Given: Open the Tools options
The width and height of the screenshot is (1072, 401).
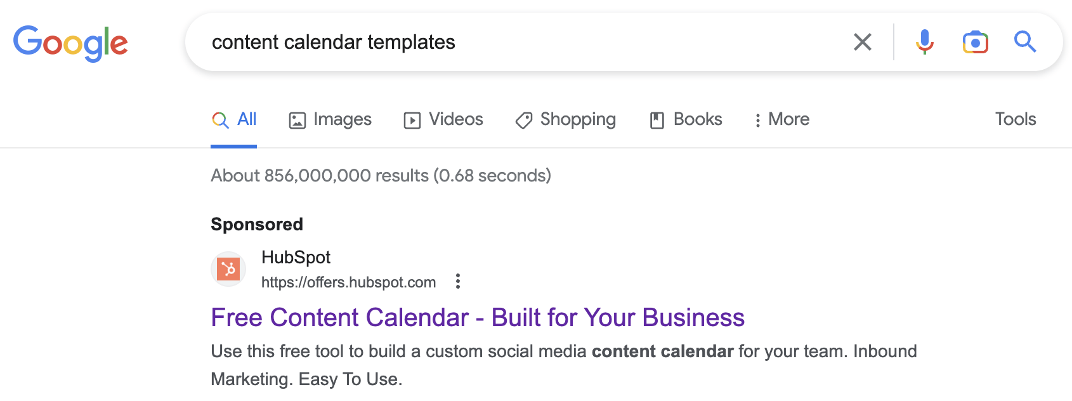Looking at the screenshot, I should [x=1015, y=119].
